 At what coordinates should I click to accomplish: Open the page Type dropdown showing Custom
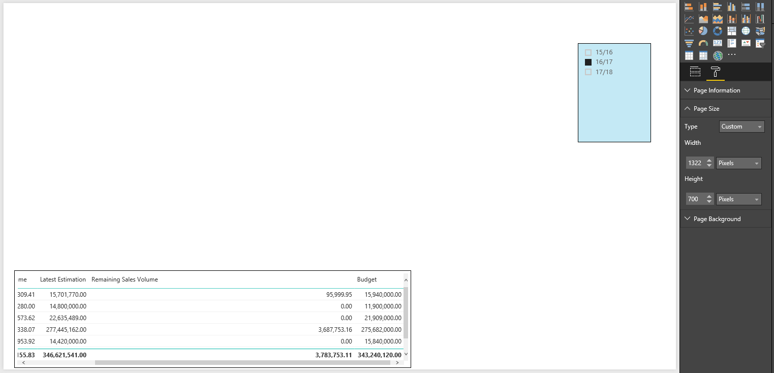(x=742, y=127)
